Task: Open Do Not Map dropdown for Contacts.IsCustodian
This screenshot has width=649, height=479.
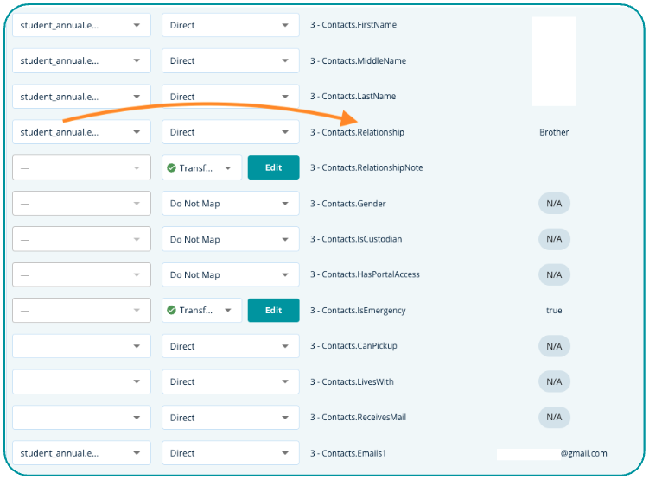Action: pyautogui.click(x=230, y=239)
